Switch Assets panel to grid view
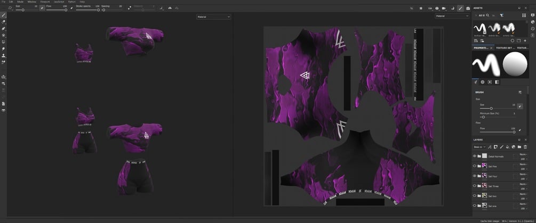Viewport: 536px width, 223px height. pos(524,15)
